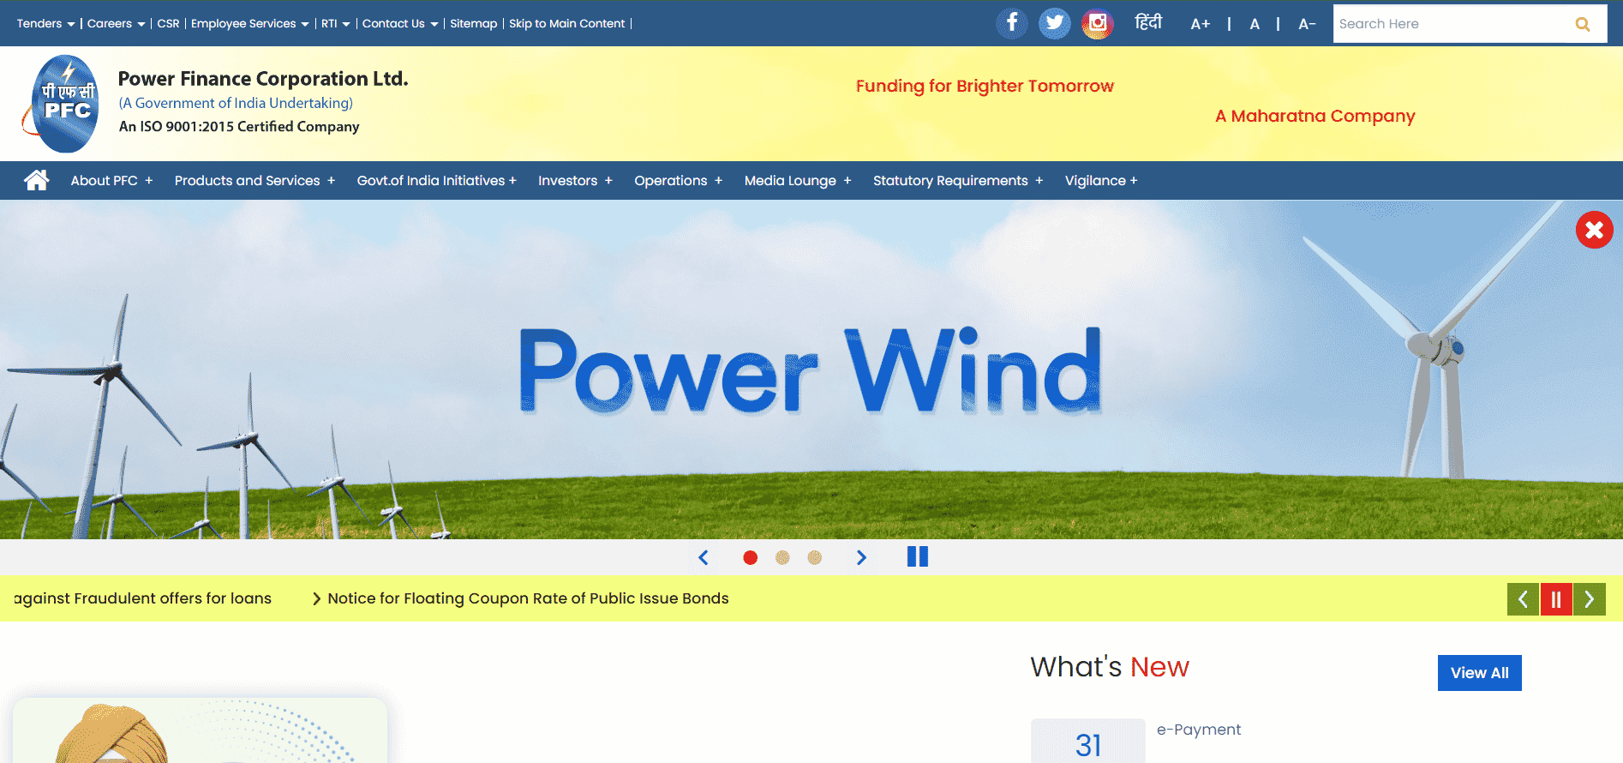Image resolution: width=1623 pixels, height=763 pixels.
Task: Click the View All button
Action: [x=1479, y=673]
